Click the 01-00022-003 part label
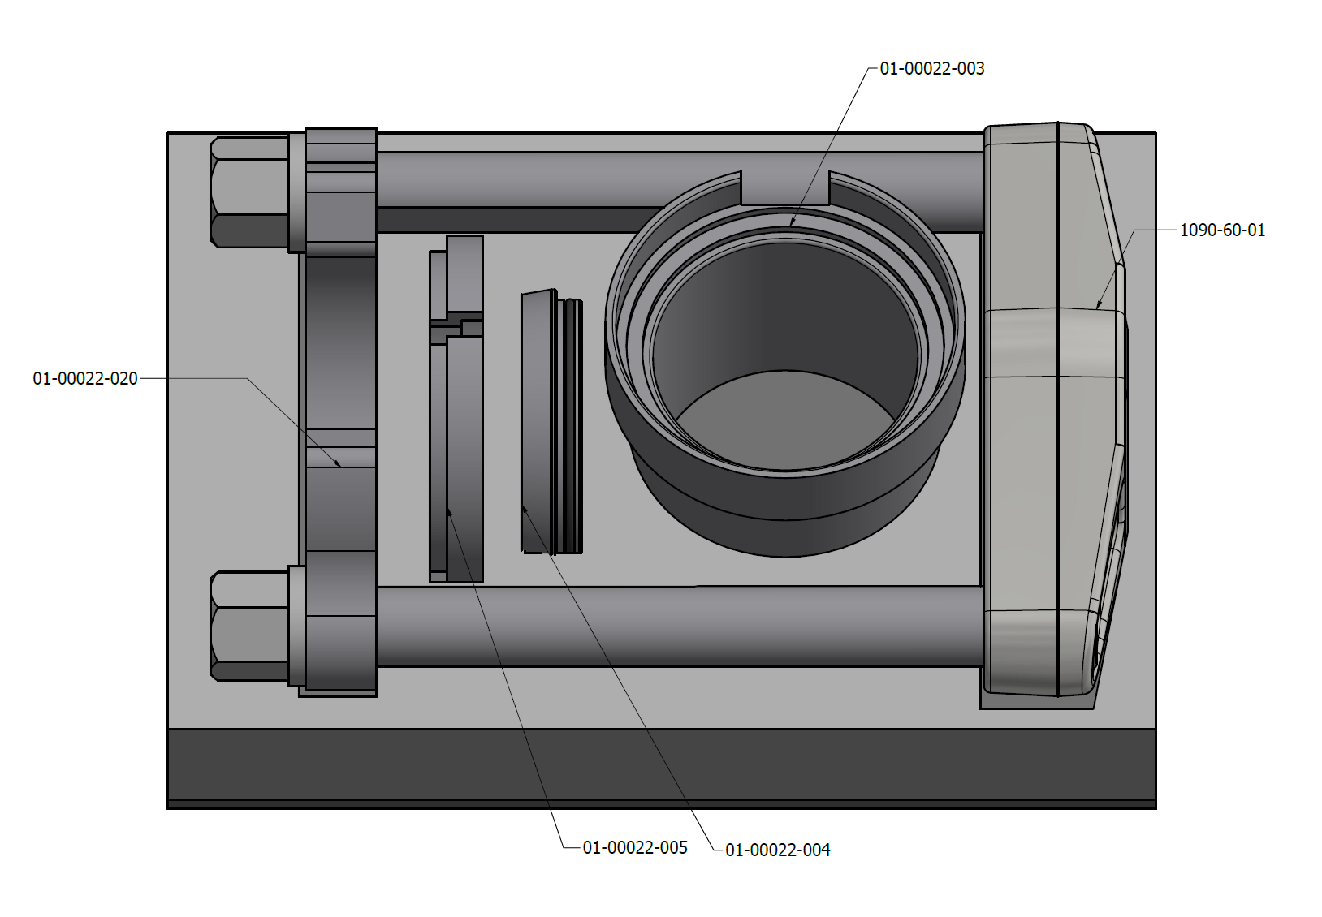The image size is (1322, 917). (x=931, y=69)
